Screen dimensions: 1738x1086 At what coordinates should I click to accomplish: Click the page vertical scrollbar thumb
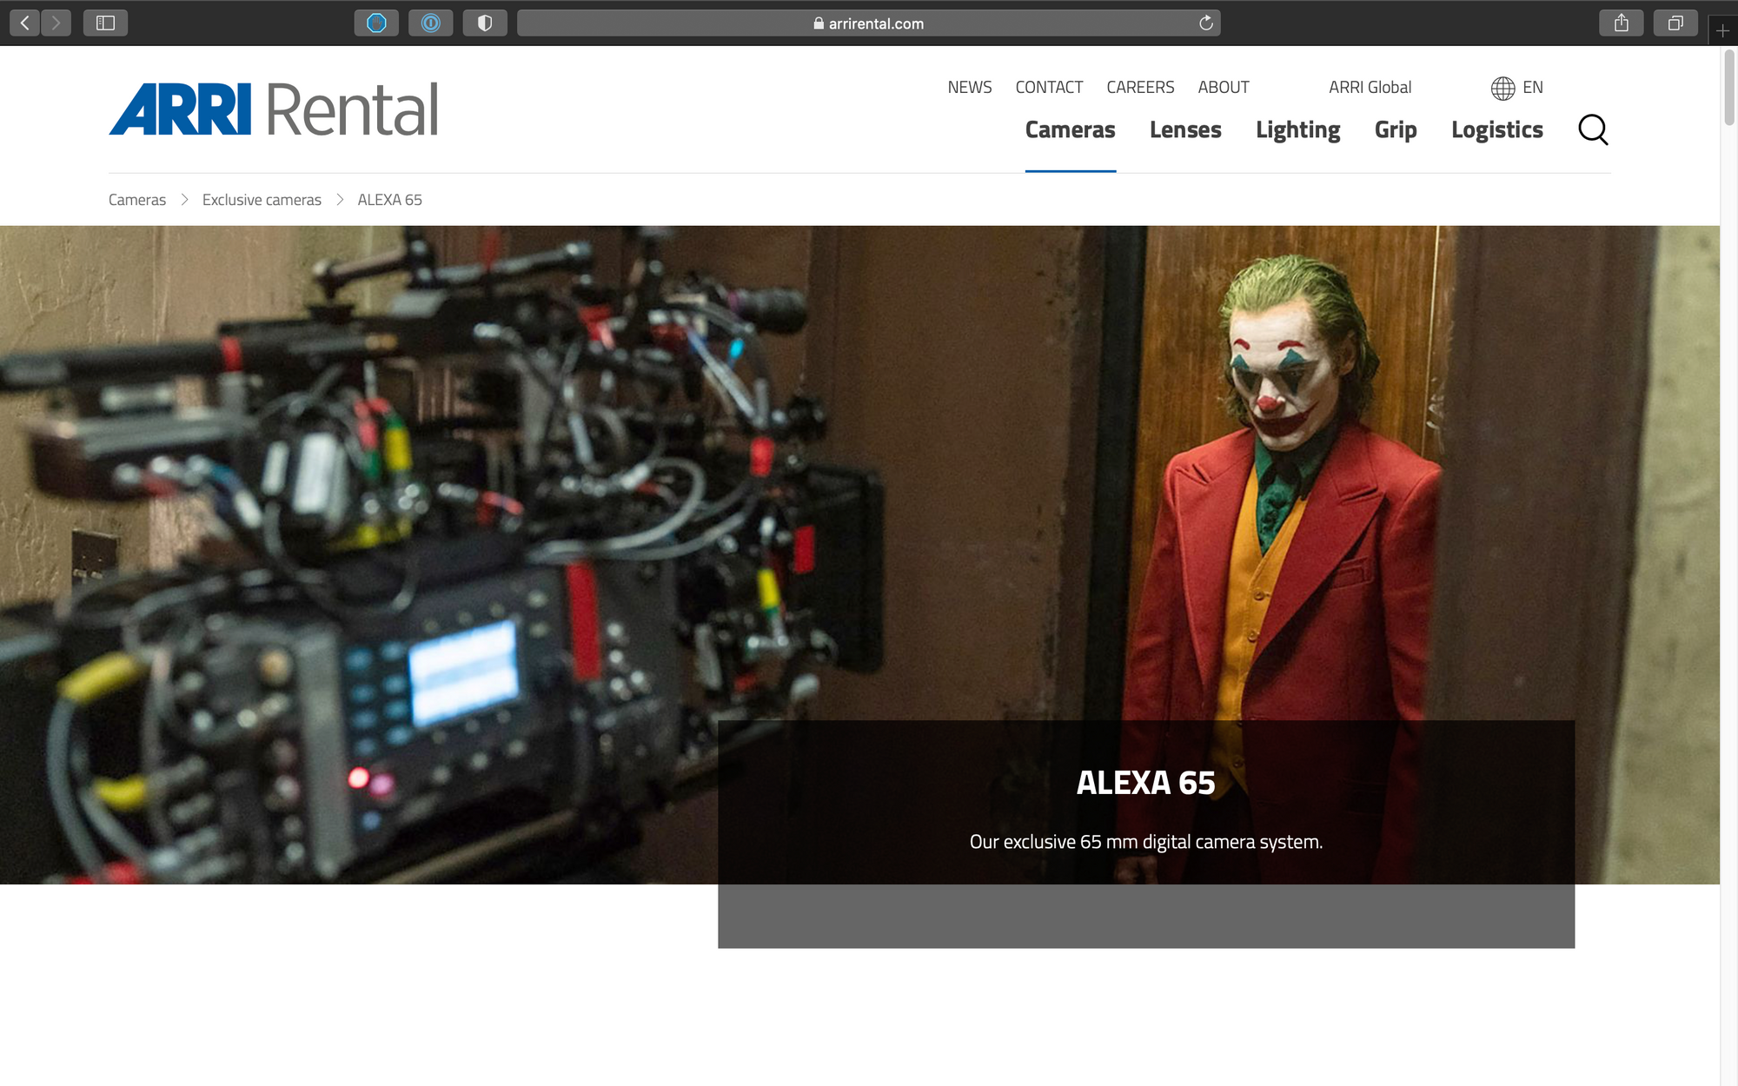(1729, 88)
